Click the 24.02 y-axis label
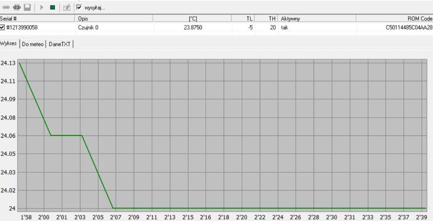 (x=8, y=190)
